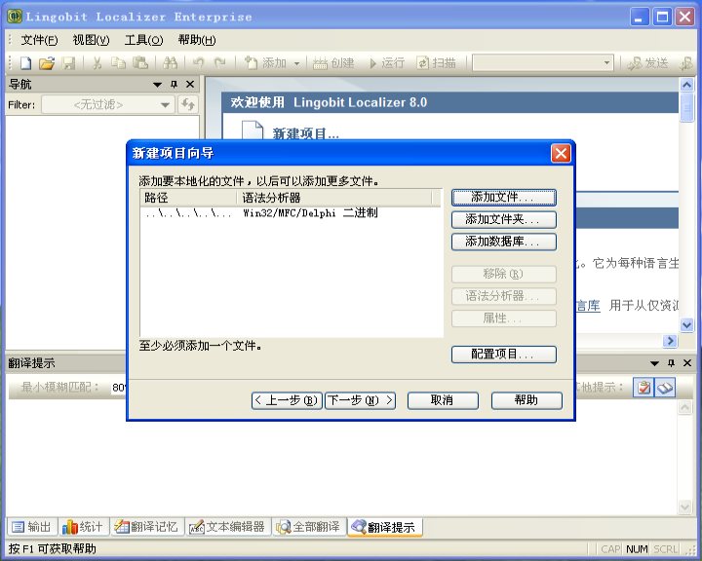Close the 新建项目向导 dialog
The height and width of the screenshot is (561, 702).
561,154
